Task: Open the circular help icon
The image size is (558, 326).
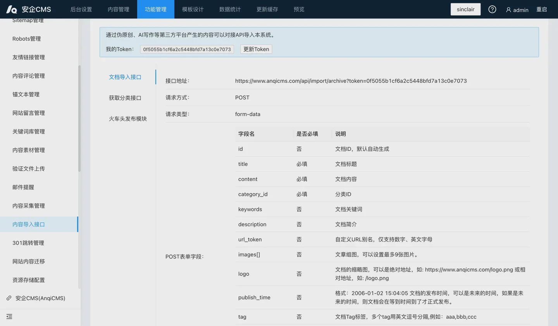Action: (492, 9)
